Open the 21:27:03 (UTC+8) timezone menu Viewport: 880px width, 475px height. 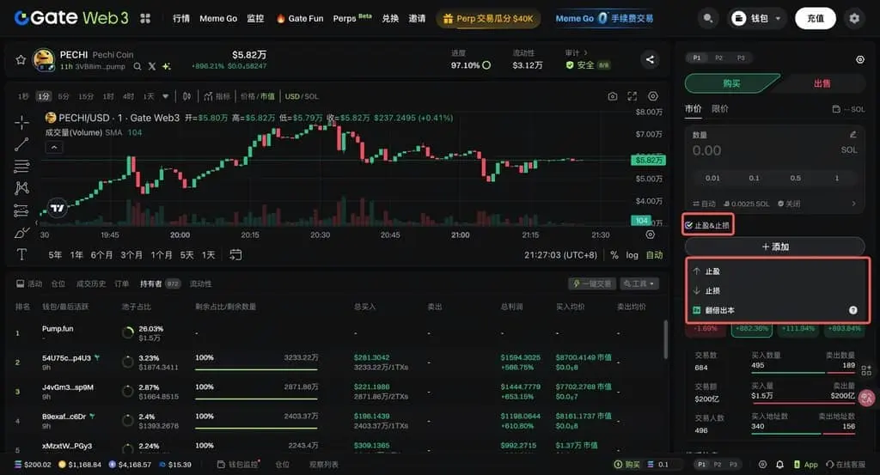point(560,255)
